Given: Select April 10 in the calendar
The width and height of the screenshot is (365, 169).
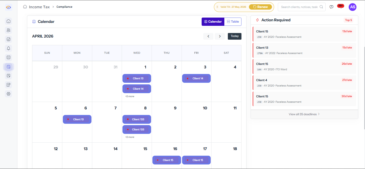Looking at the screenshot, I should point(197,122).
